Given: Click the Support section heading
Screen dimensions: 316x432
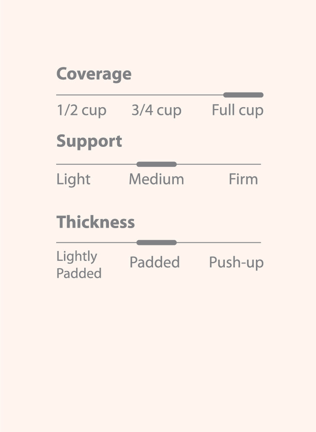Looking at the screenshot, I should (89, 142).
